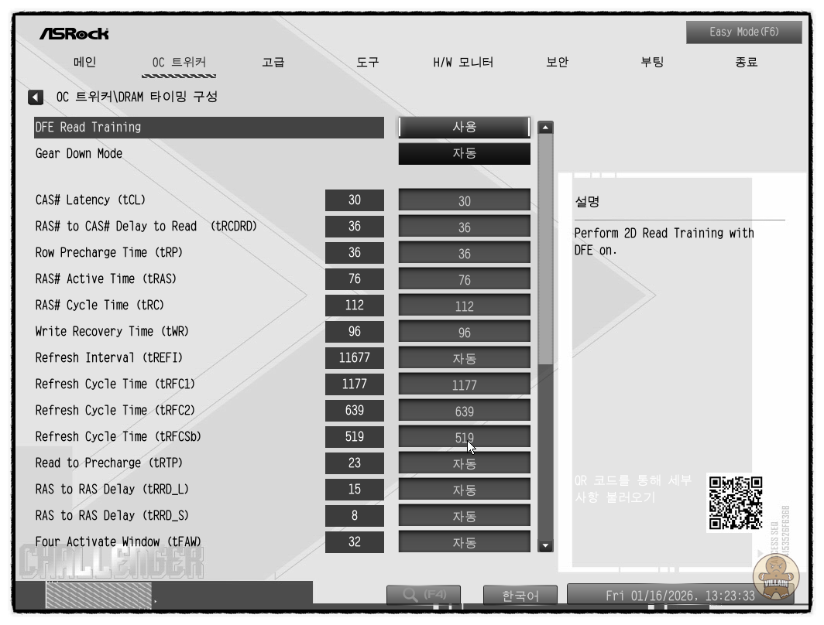
Task: Click the QR code image
Action: [x=735, y=503]
